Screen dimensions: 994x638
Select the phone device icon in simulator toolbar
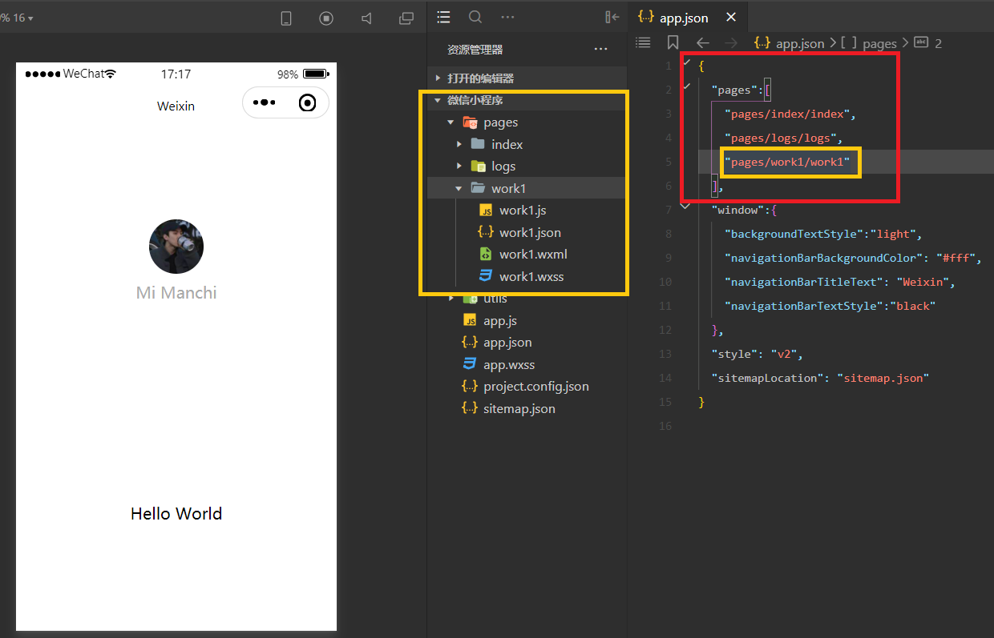pyautogui.click(x=286, y=18)
